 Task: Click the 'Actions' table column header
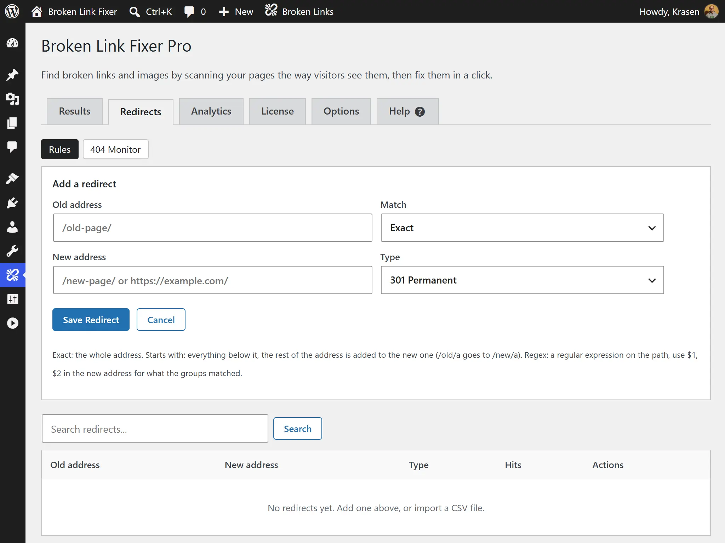tap(608, 465)
